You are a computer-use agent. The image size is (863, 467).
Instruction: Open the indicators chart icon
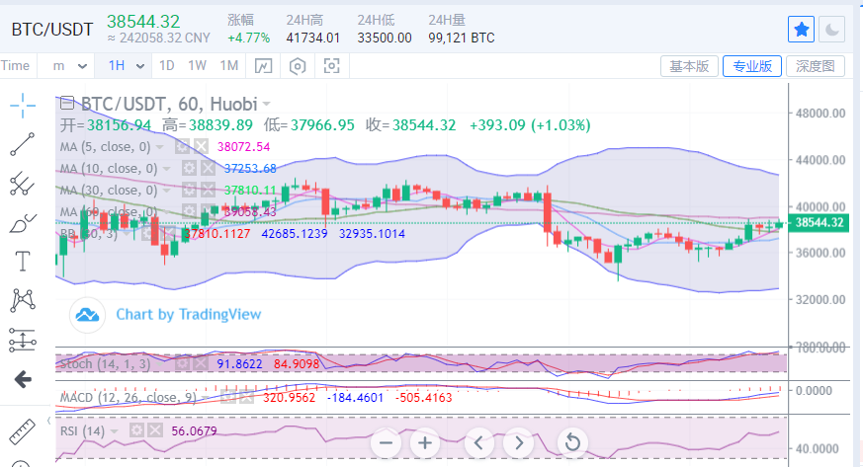coord(263,66)
